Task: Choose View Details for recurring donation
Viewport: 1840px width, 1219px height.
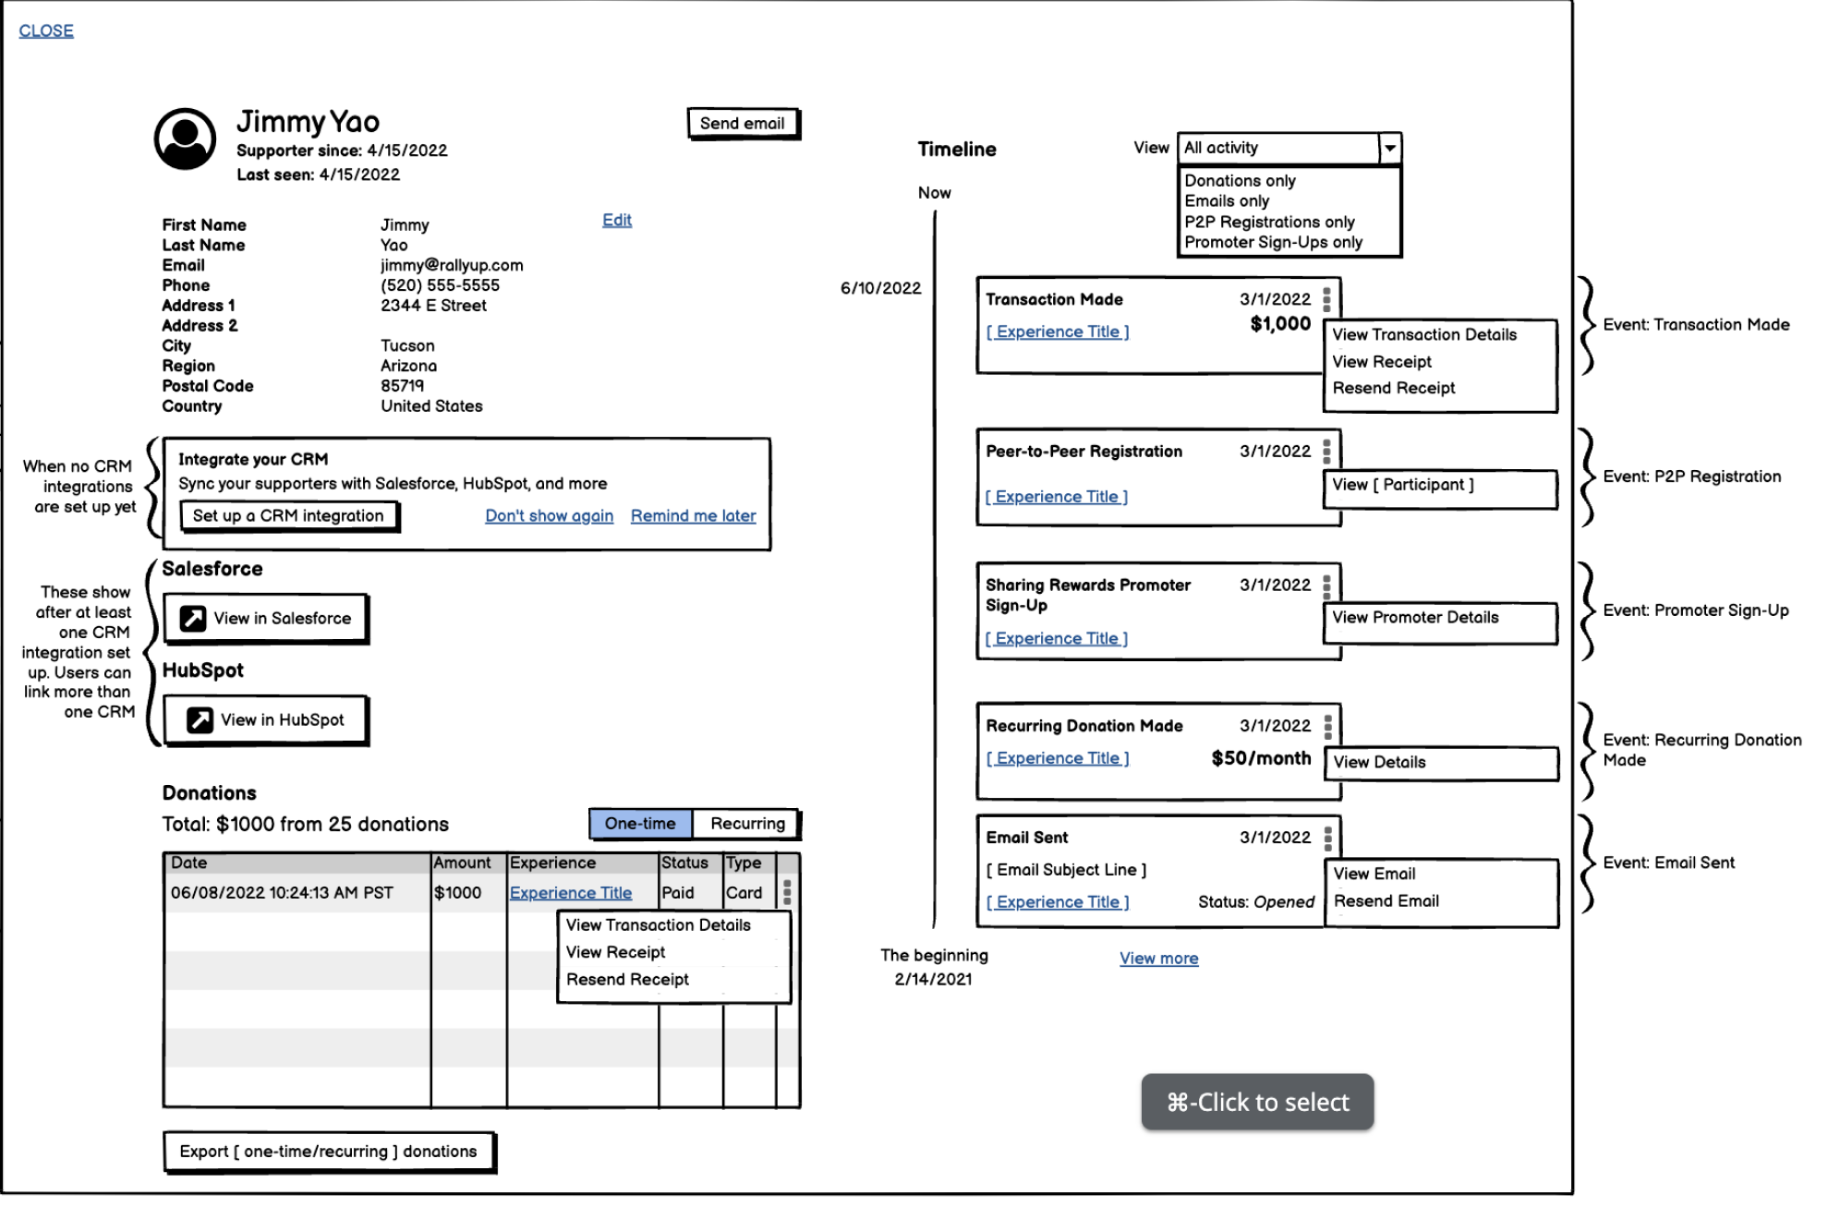Action: (x=1379, y=763)
